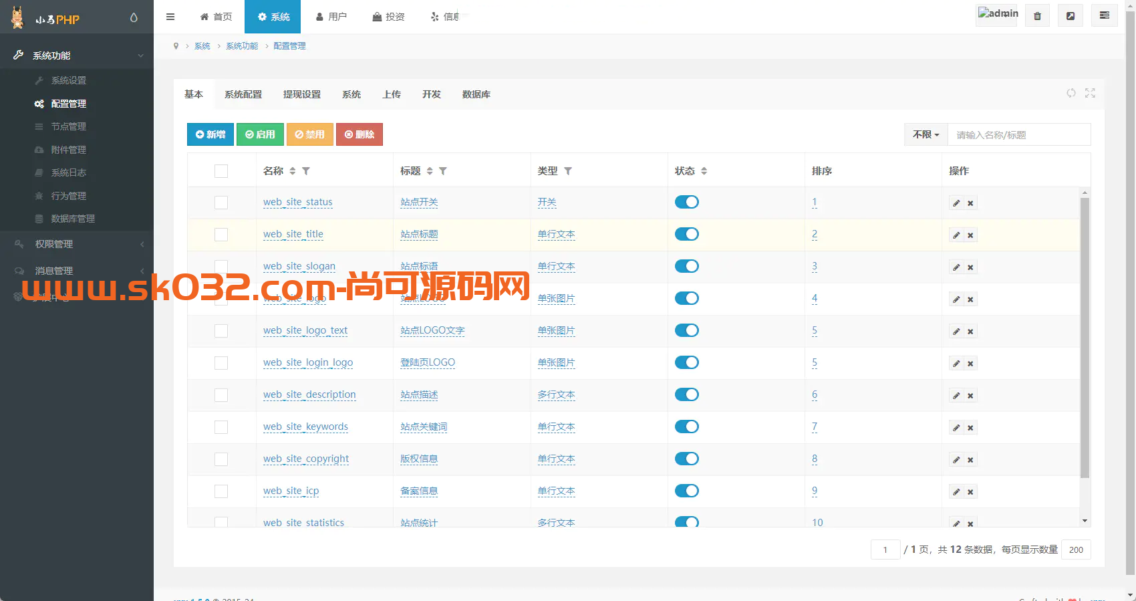Switch to the 数据库 tab
This screenshot has height=601, width=1136.
tap(476, 94)
